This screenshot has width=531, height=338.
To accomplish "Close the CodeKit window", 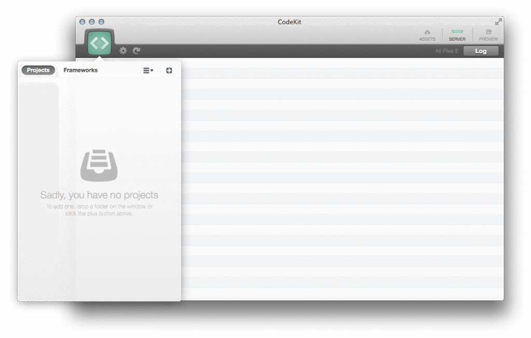I will tap(82, 22).
